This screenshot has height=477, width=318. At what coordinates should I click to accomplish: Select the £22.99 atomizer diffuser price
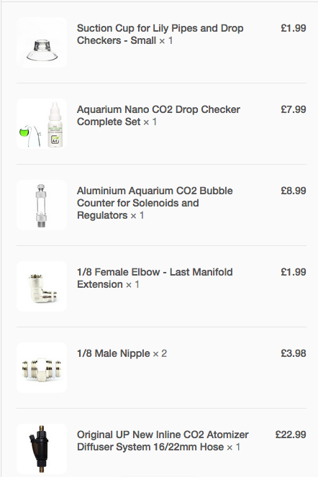click(291, 435)
